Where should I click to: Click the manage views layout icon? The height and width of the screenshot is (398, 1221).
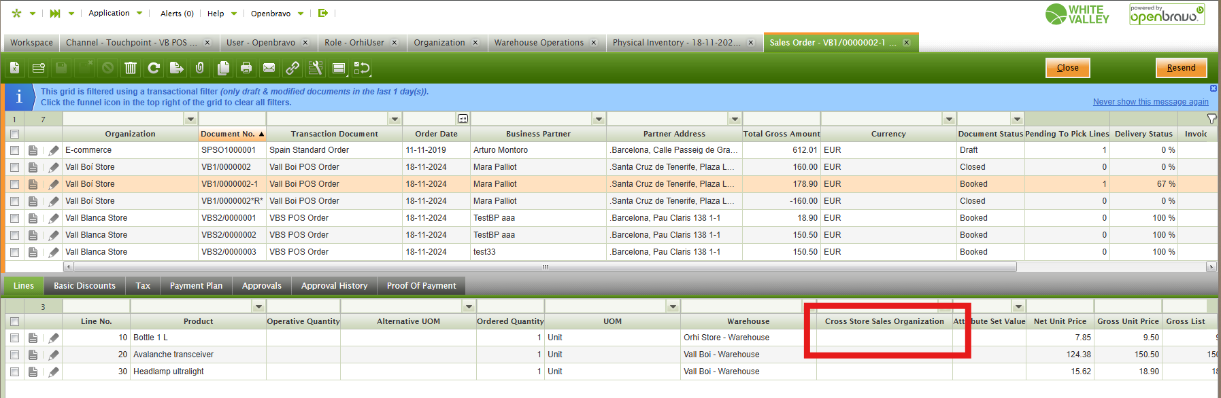[339, 68]
